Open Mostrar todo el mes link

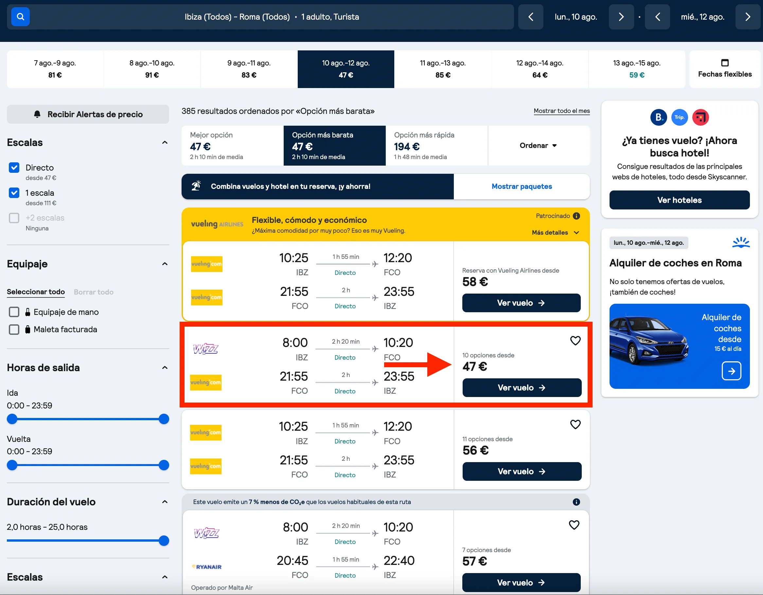coord(561,111)
